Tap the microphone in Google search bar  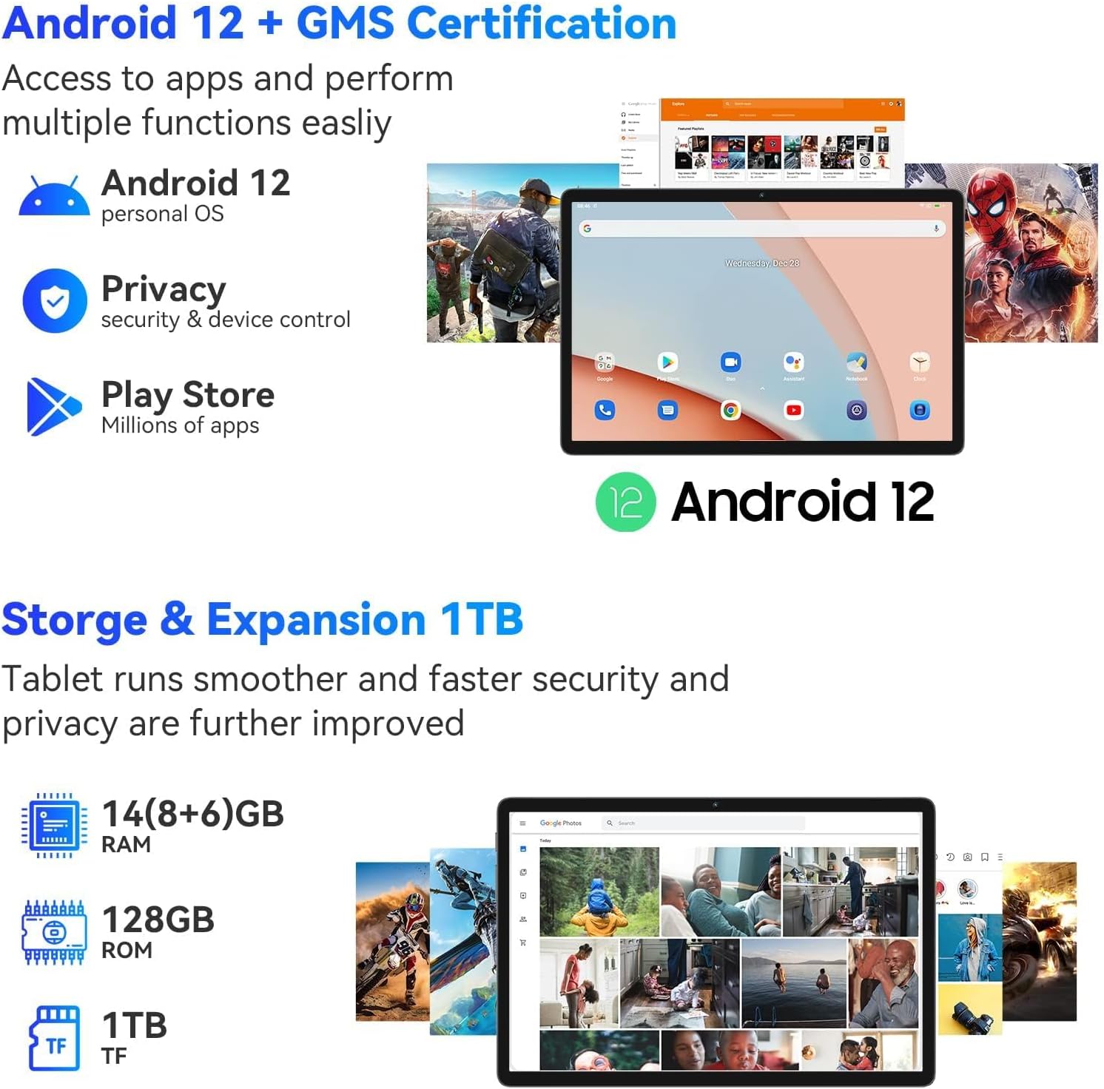(x=936, y=229)
